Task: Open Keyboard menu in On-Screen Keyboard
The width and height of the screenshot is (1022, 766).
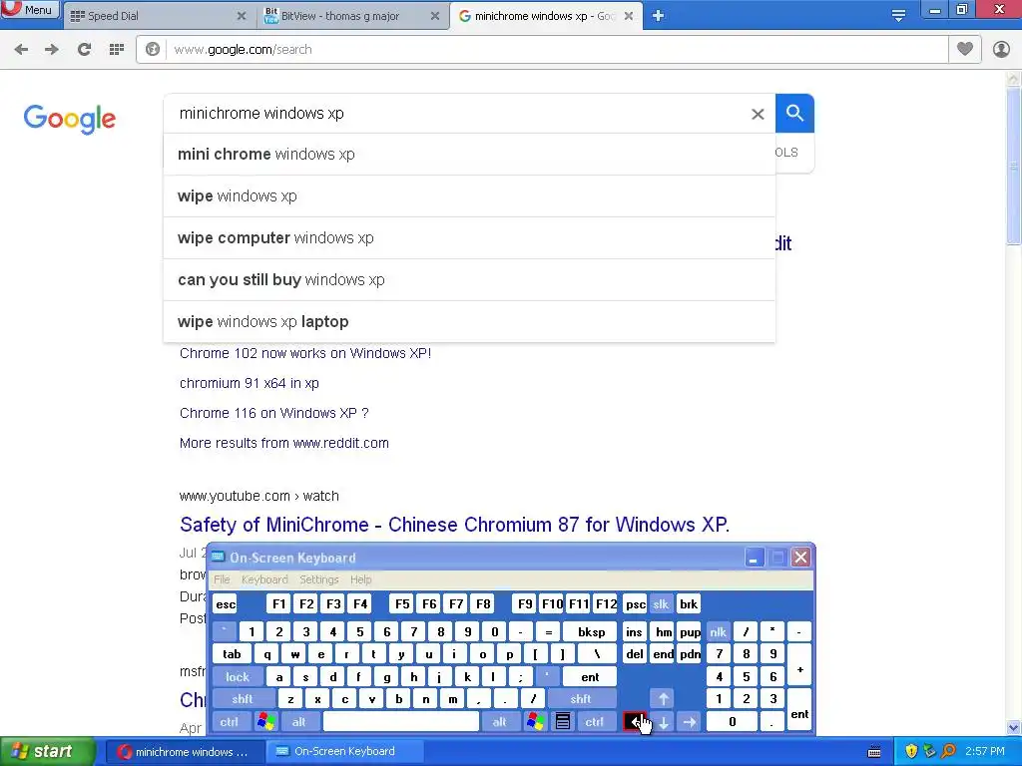Action: click(x=263, y=579)
